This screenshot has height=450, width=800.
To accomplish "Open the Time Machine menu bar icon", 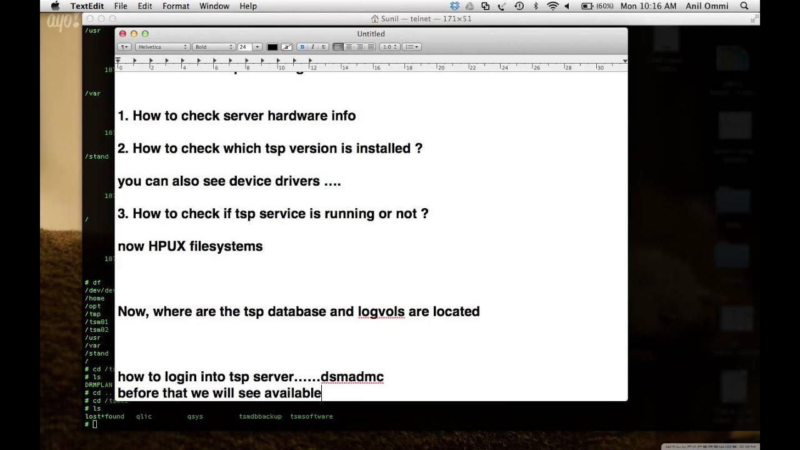I will point(519,6).
